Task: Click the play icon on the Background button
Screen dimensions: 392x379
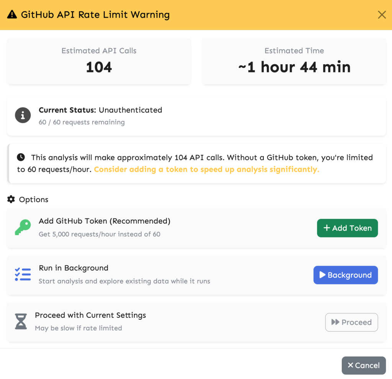Action: (322, 275)
